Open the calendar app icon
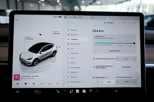Viewport: 154px width, 102px height. 84,91
